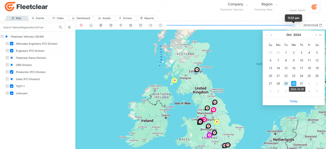Expand OBD Division node

[x=7, y=65]
